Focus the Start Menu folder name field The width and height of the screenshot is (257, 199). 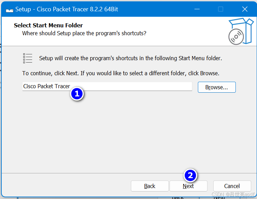pos(107,87)
